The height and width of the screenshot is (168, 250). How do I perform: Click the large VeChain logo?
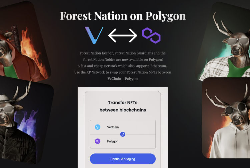point(94,36)
